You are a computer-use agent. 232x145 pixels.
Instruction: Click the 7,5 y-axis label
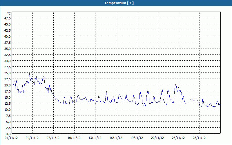8,116
